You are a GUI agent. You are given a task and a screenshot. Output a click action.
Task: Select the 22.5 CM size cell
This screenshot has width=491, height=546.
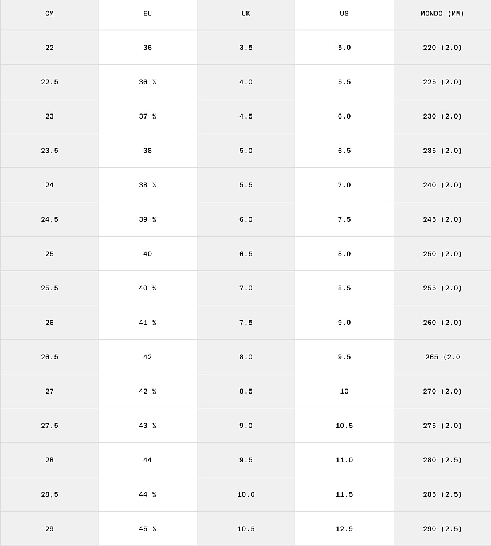tap(49, 82)
